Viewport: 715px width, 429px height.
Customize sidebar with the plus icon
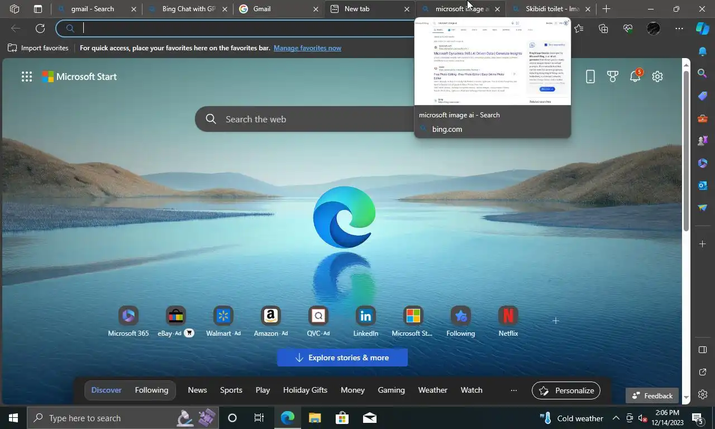click(703, 244)
